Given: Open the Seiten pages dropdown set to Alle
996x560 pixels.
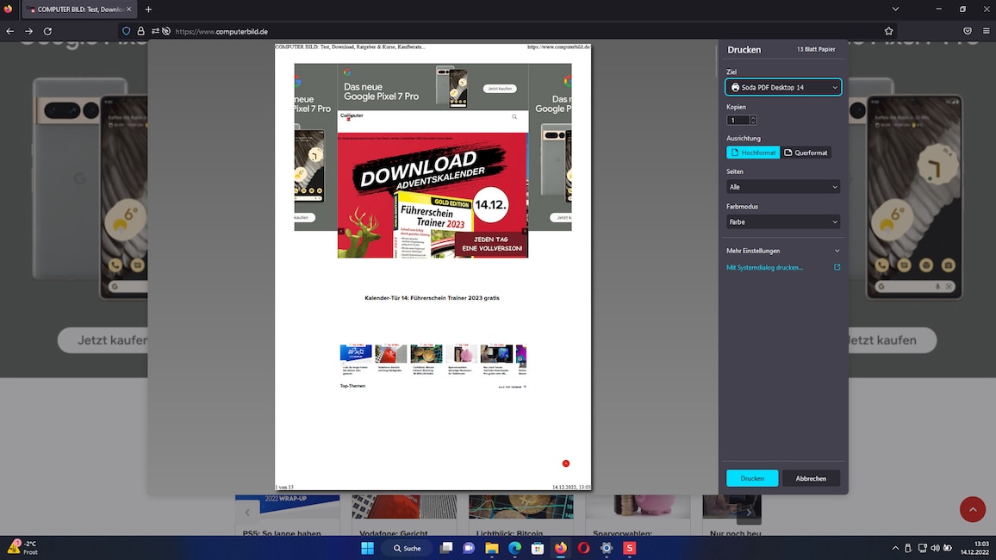Looking at the screenshot, I should pyautogui.click(x=783, y=187).
